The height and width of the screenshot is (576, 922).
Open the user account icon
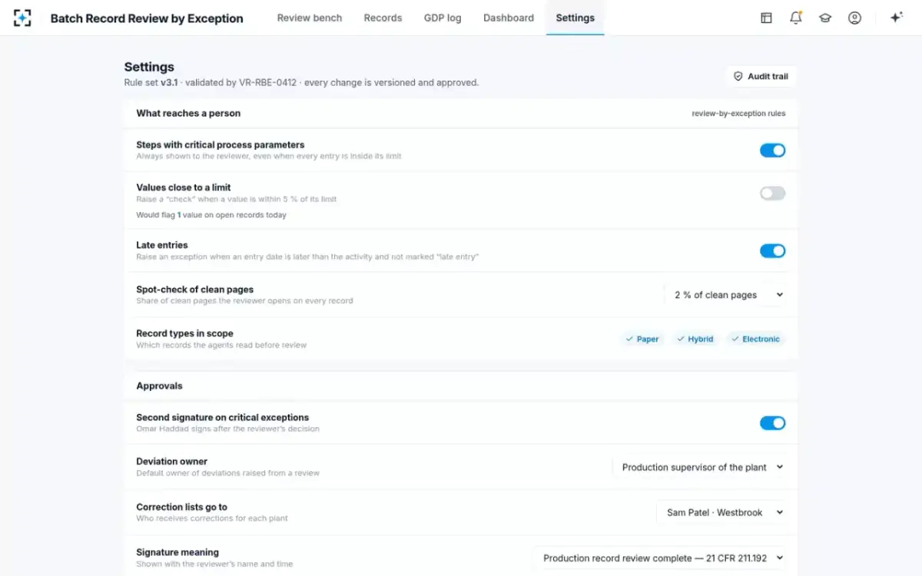[854, 18]
